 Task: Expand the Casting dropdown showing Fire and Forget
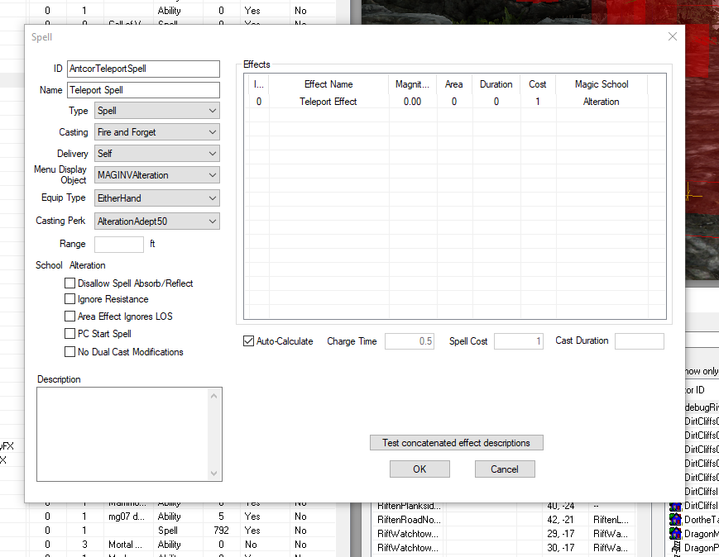pyautogui.click(x=156, y=132)
